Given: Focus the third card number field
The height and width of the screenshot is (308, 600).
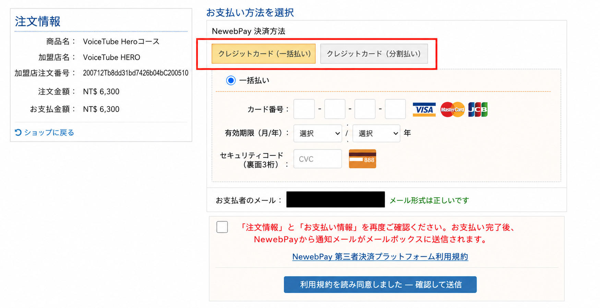Looking at the screenshot, I should (365, 109).
